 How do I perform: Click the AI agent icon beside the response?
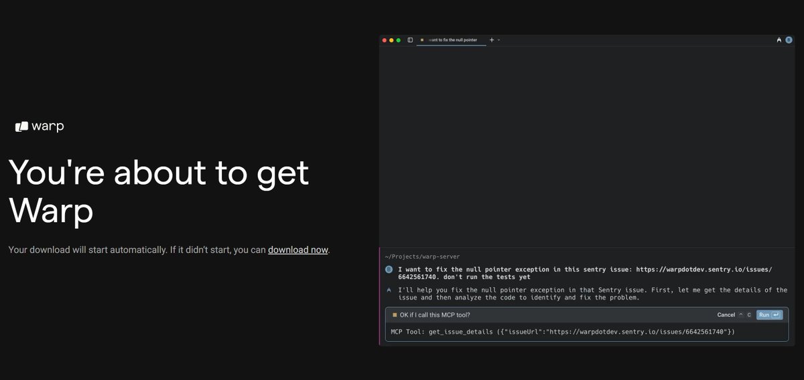[x=389, y=290]
